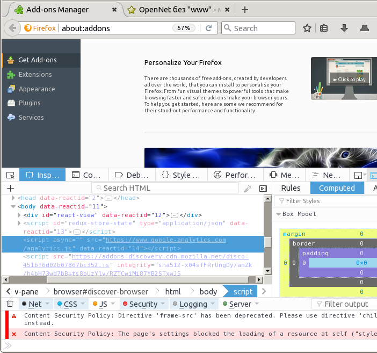The height and width of the screenshot is (353, 377).
Task: Switch to the Style Editor devtools tab
Action: point(181,175)
